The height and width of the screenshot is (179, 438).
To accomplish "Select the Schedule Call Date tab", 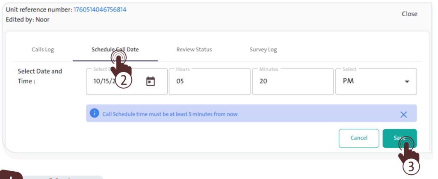I will 115,50.
